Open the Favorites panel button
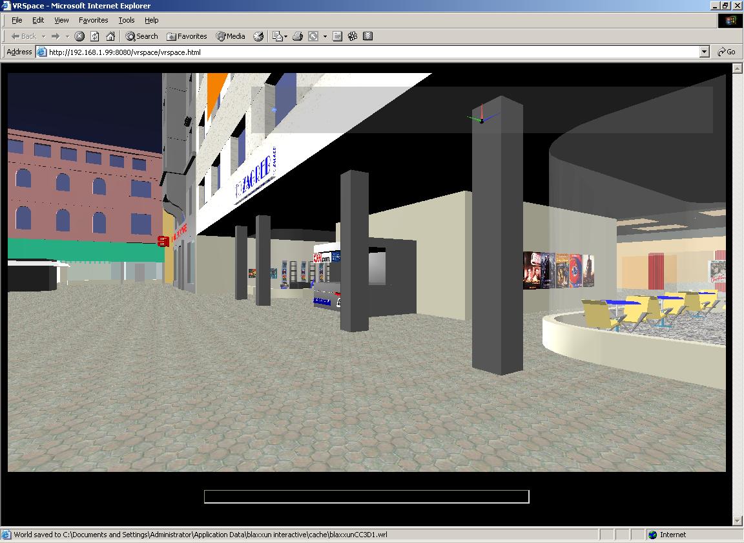This screenshot has height=543, width=744. pos(187,36)
